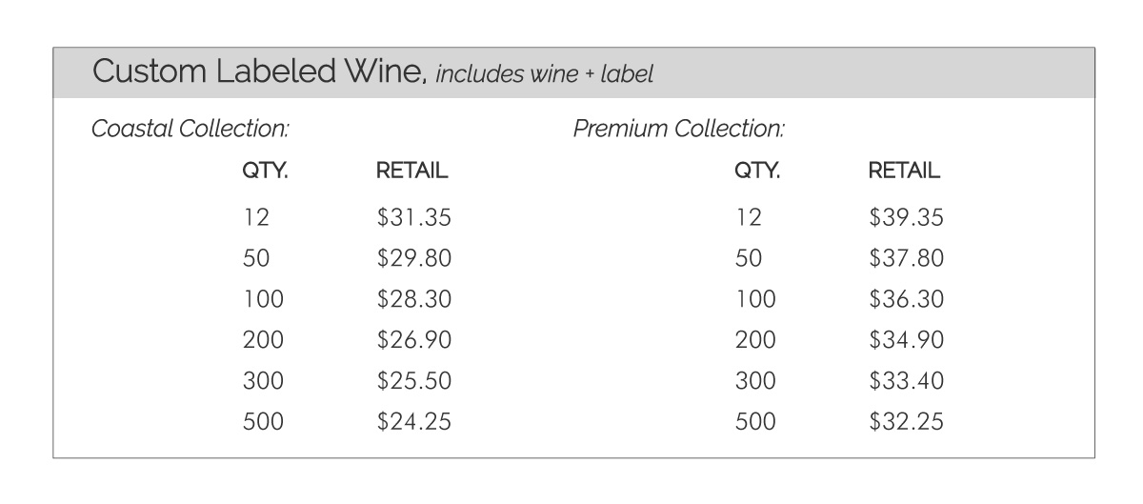Select the $24.25 Coastal price
Screen dimensions: 1143x504
tap(413, 421)
